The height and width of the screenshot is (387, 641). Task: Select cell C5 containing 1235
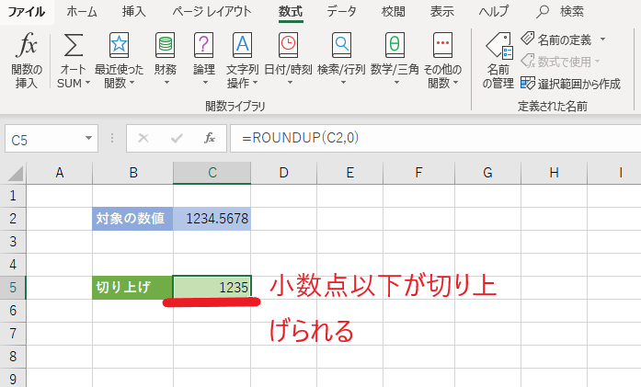[x=212, y=288]
